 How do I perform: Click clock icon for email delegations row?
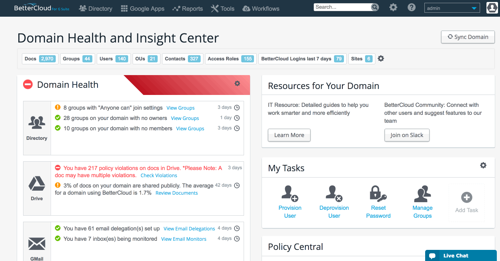click(x=237, y=228)
